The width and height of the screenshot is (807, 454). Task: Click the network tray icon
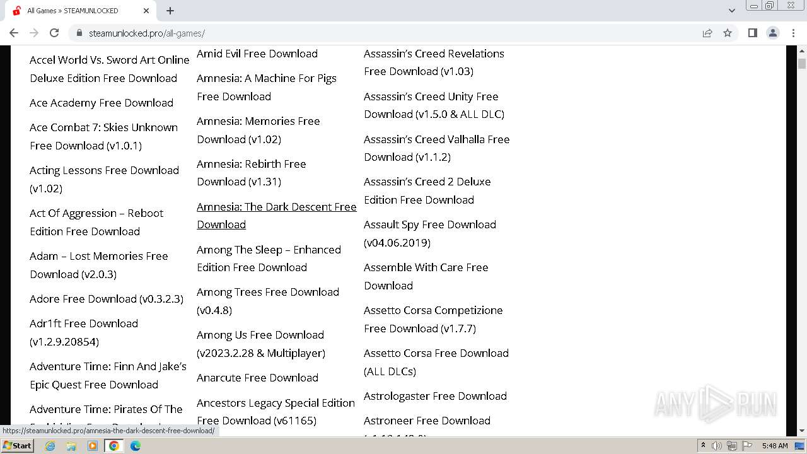point(731,446)
